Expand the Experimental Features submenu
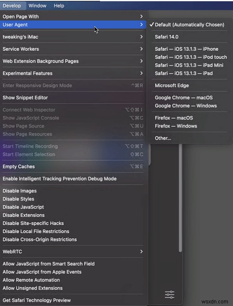The image size is (233, 306). click(73, 73)
